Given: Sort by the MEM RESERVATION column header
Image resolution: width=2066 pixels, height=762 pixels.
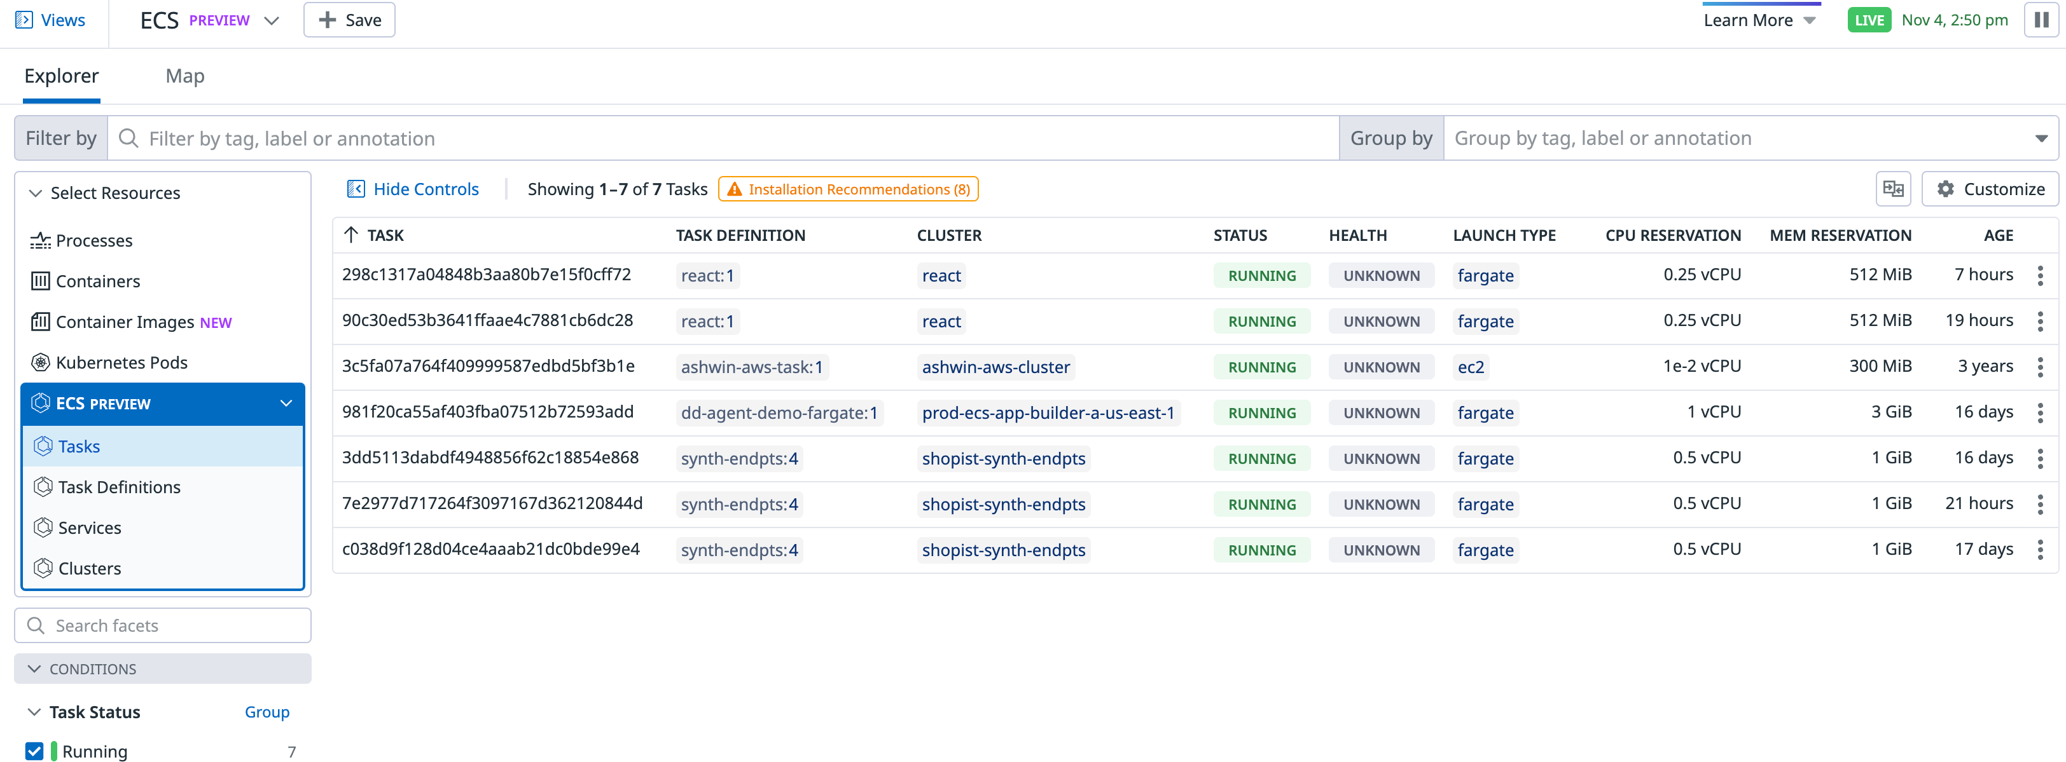Looking at the screenshot, I should (1840, 236).
